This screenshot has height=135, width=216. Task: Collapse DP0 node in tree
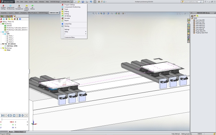pos(3,34)
